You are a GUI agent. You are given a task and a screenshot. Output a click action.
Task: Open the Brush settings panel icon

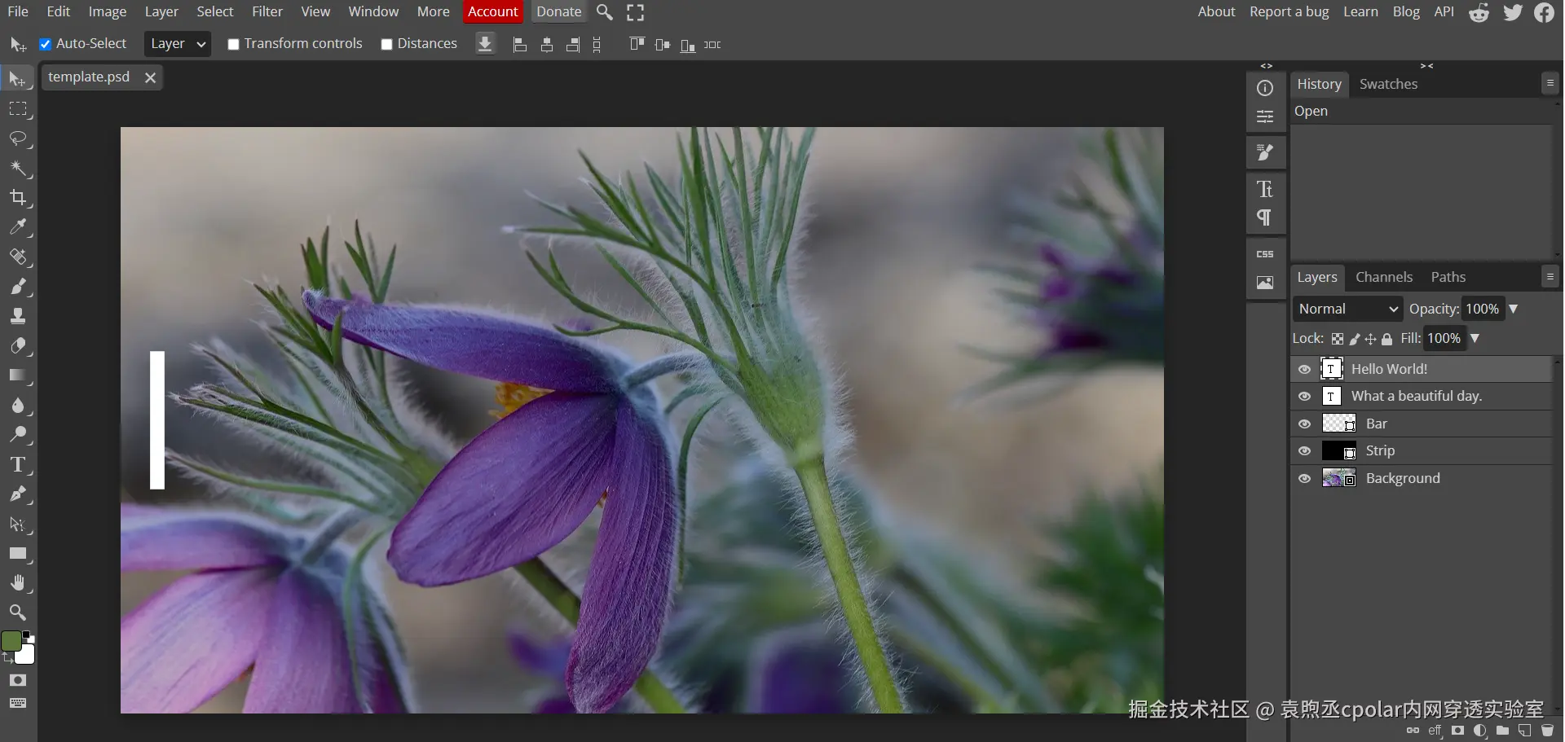coord(1265,152)
